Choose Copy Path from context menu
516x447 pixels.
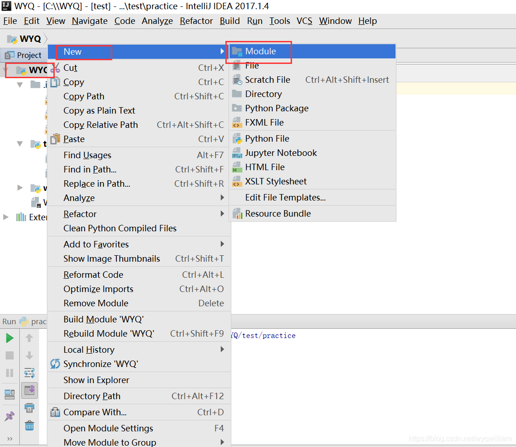pos(139,97)
